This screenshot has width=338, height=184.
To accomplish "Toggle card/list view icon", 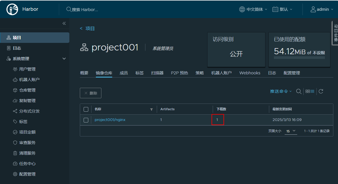I will coord(310,91).
